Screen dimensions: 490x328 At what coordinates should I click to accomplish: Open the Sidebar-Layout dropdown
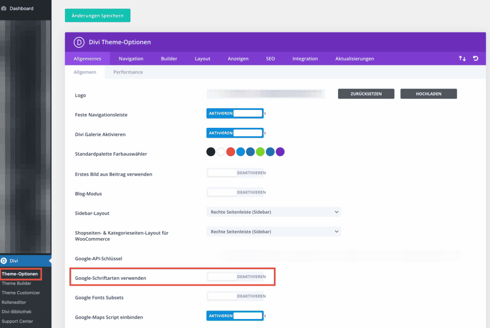click(x=273, y=212)
